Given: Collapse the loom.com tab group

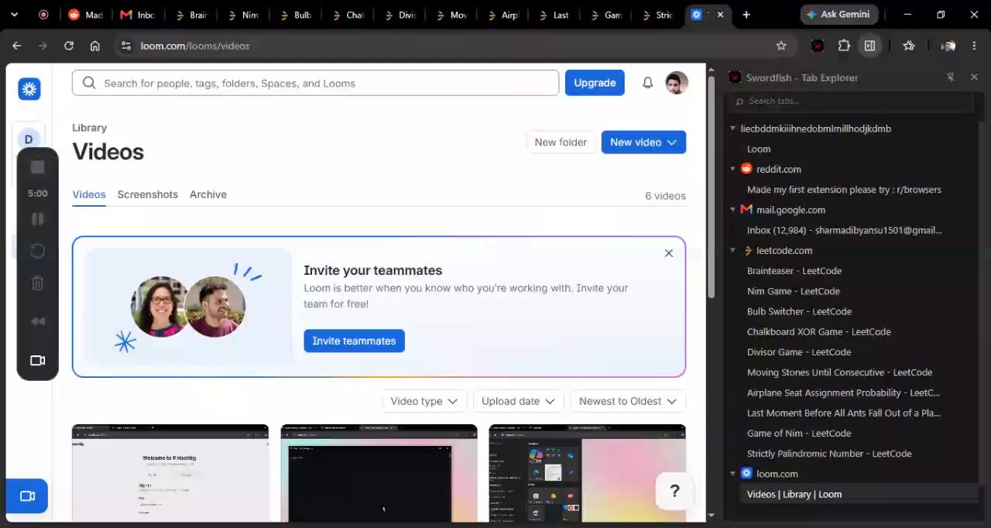Looking at the screenshot, I should coord(733,474).
